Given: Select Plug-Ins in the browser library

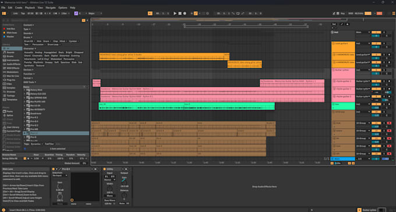Looking at the screenshot, I should [11, 80].
